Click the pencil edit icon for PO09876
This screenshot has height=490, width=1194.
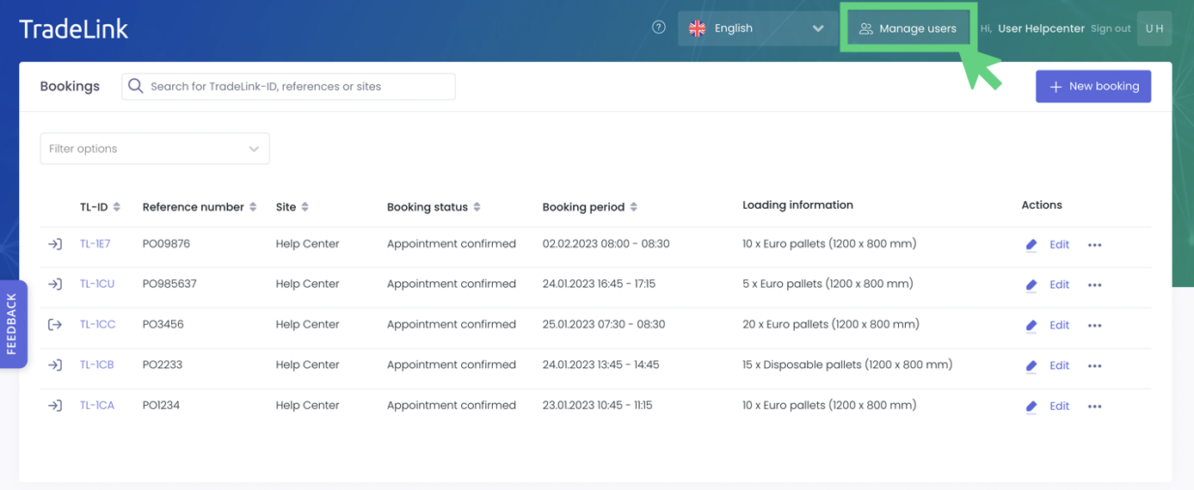(x=1031, y=245)
